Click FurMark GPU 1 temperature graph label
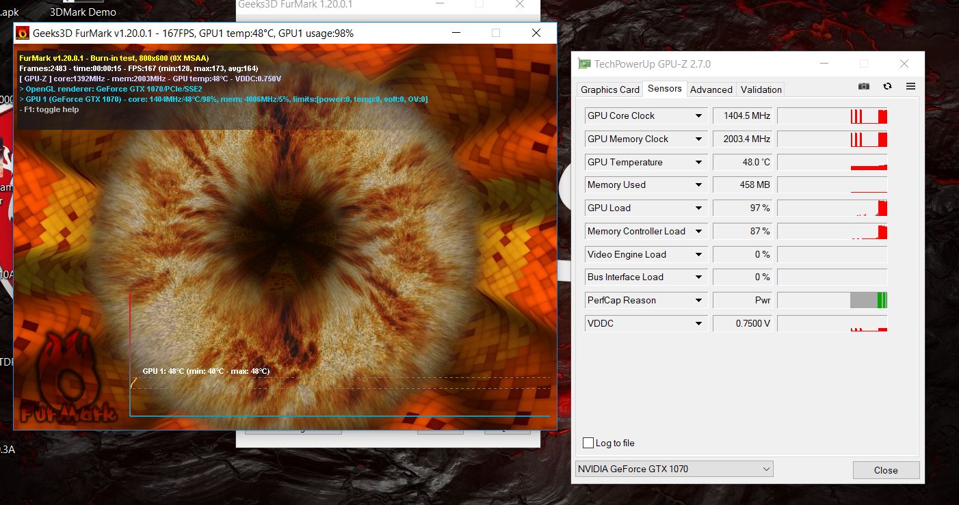Screen dimensions: 959x505 (206, 371)
